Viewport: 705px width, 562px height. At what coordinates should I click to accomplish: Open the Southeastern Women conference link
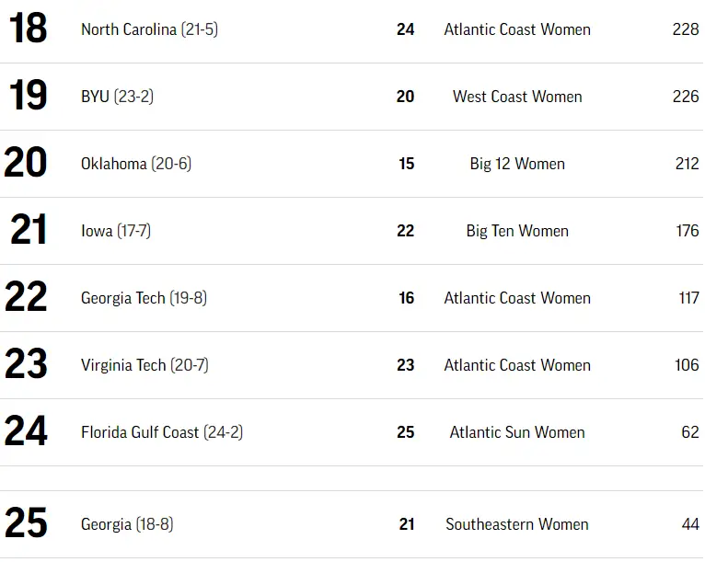517,524
